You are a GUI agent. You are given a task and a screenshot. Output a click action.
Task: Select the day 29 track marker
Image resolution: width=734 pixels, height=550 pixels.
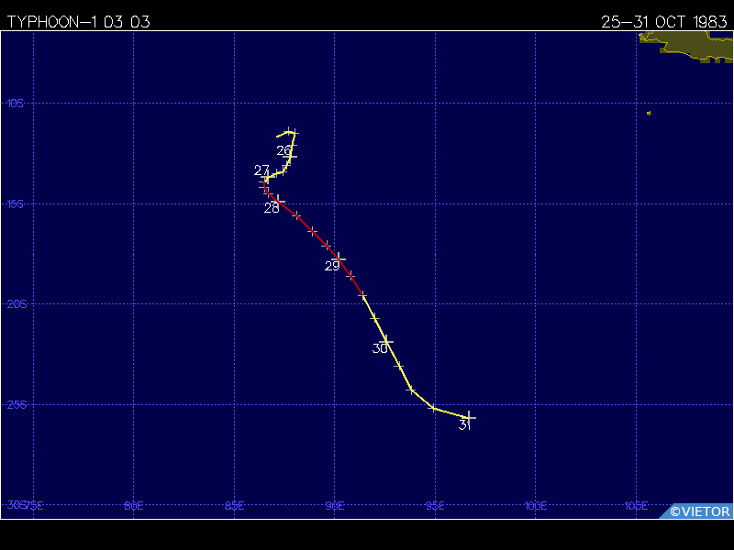coord(339,258)
